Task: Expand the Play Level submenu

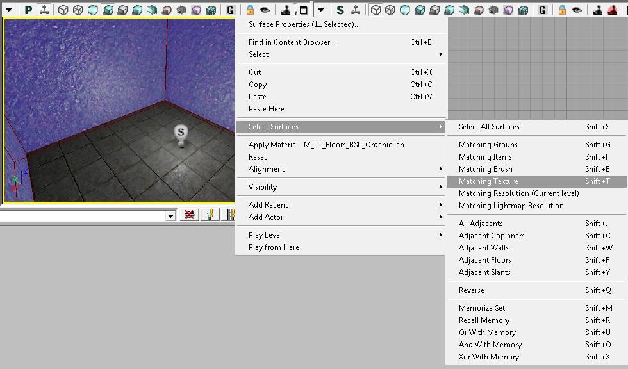Action: pos(341,235)
